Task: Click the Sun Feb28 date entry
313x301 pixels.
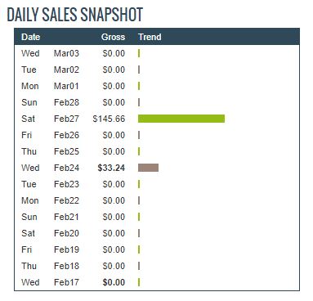Action: (x=50, y=102)
